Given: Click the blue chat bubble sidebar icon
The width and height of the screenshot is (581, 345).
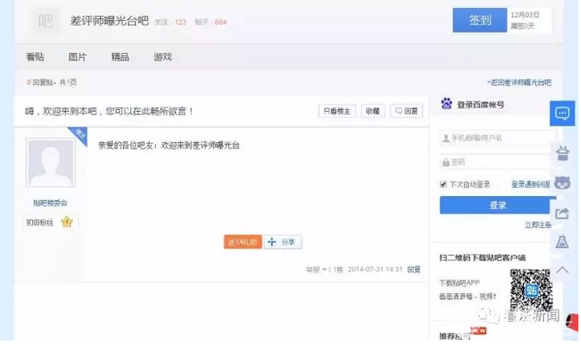Looking at the screenshot, I should click(x=562, y=113).
